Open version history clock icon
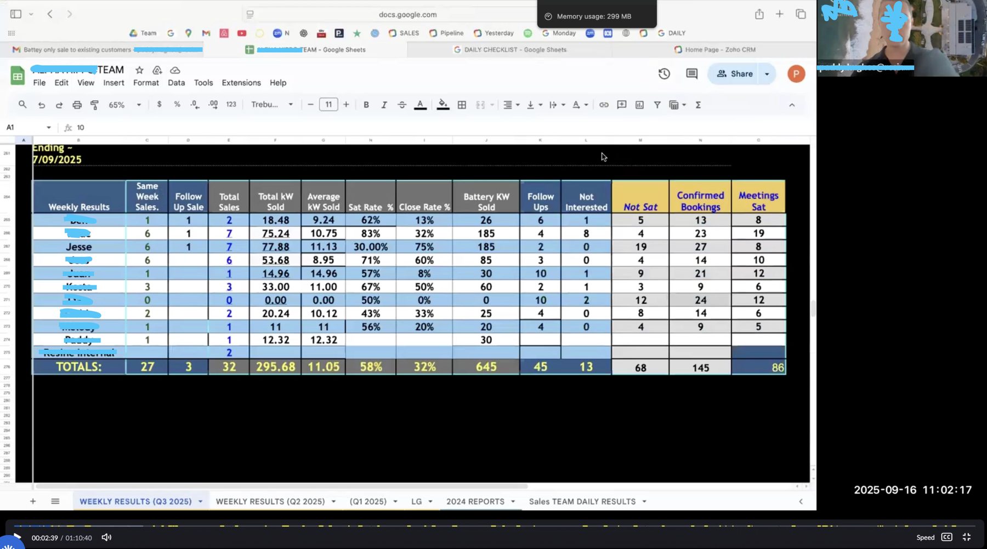The height and width of the screenshot is (549, 987). tap(664, 73)
